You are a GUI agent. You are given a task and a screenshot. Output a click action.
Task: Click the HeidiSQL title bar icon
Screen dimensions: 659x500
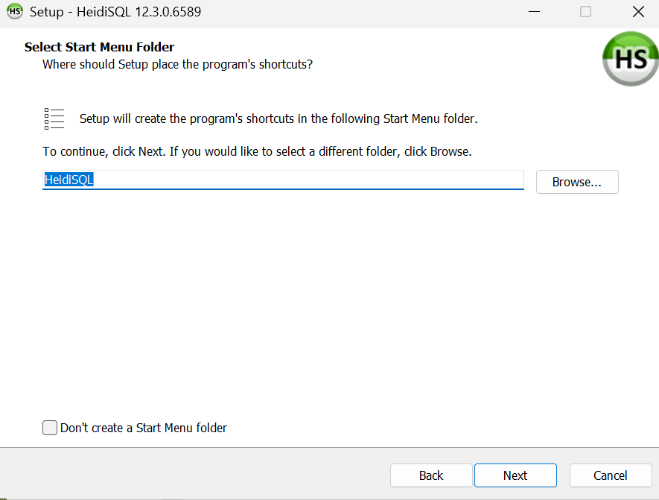tap(15, 11)
